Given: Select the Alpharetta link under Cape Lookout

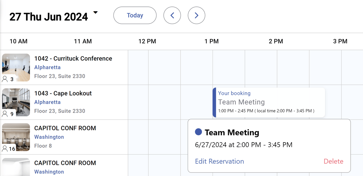Looking at the screenshot, I should tap(47, 102).
